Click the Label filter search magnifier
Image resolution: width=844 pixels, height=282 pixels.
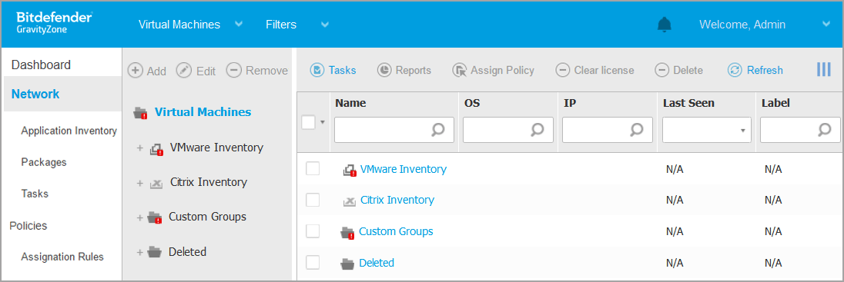[x=824, y=129]
